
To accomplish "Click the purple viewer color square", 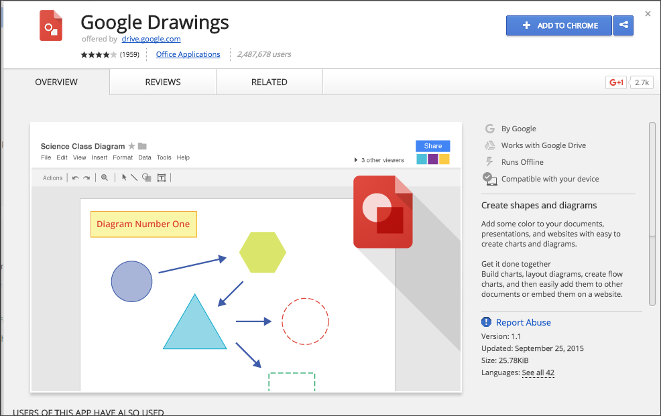I will click(433, 159).
